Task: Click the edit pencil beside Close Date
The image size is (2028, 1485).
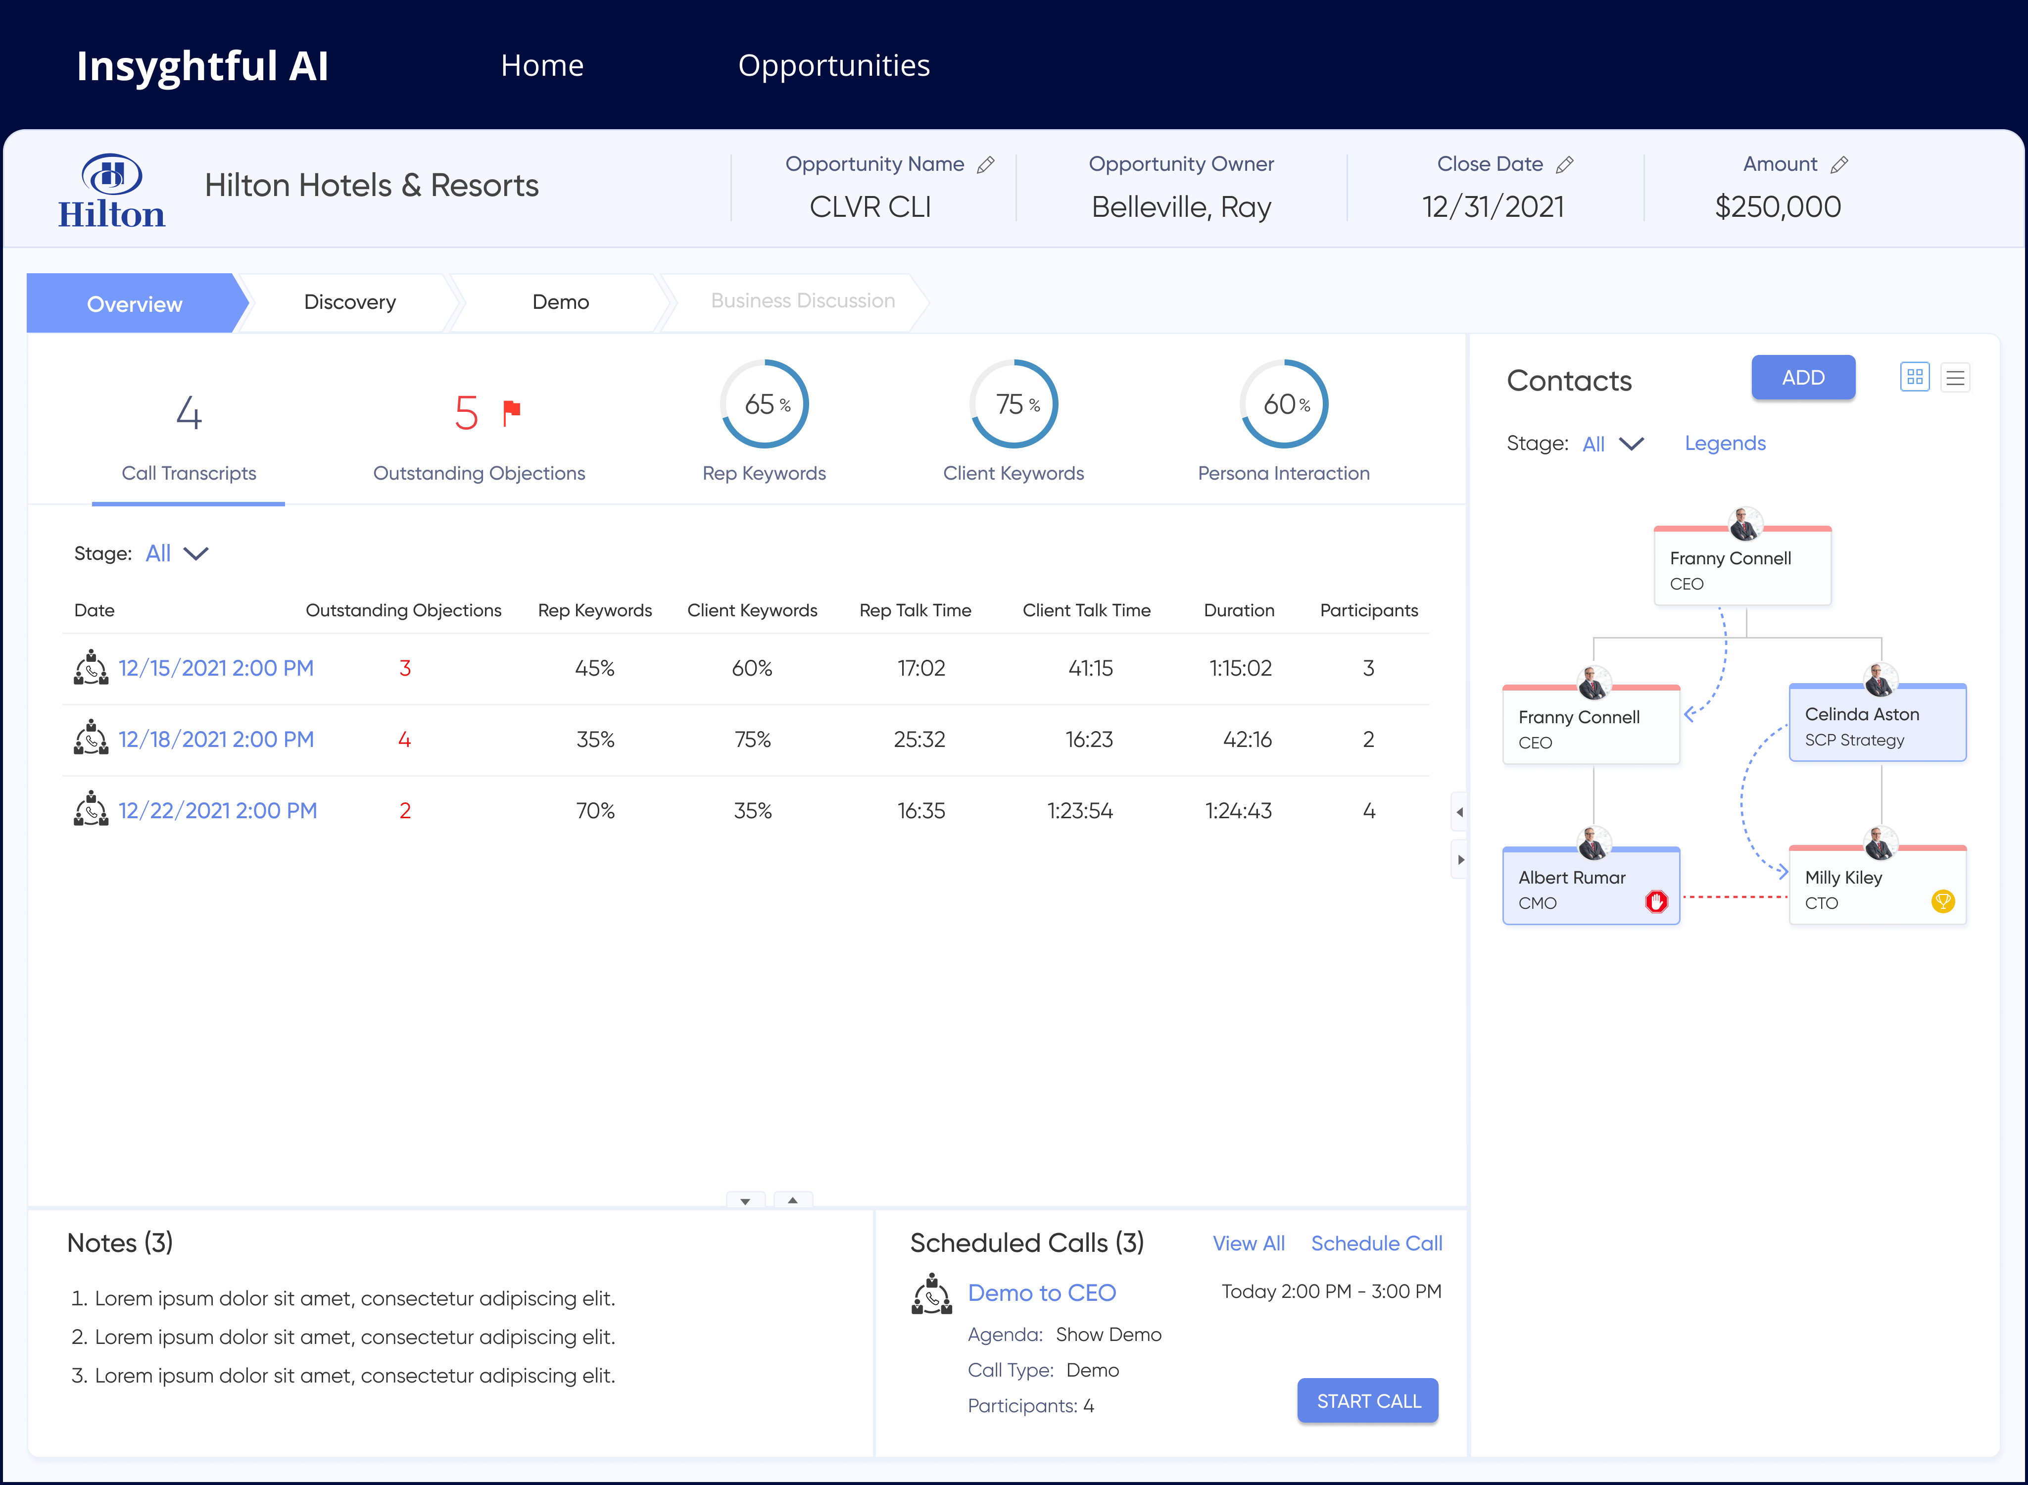Action: 1564,164
